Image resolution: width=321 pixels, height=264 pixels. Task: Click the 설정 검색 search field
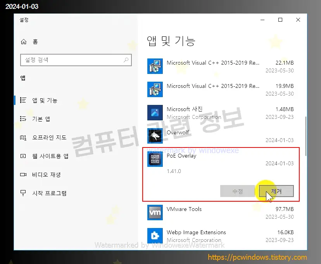(76, 60)
